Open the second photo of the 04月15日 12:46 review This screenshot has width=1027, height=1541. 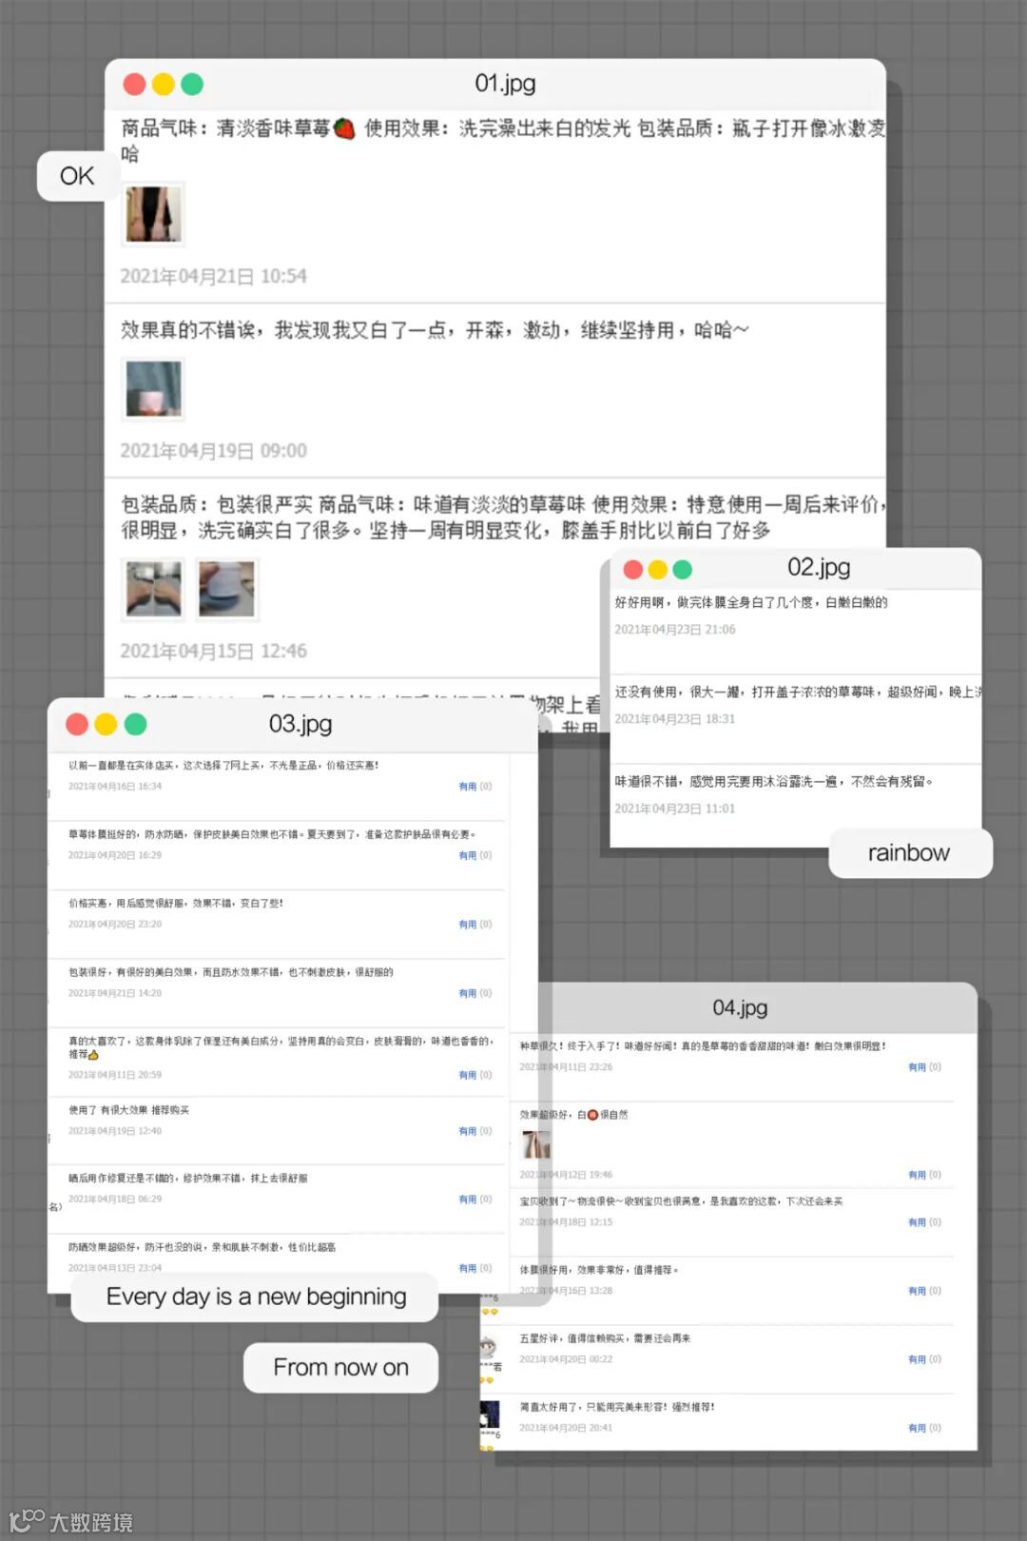pyautogui.click(x=227, y=589)
